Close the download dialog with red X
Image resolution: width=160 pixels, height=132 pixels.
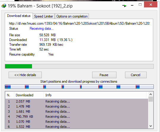(151, 4)
